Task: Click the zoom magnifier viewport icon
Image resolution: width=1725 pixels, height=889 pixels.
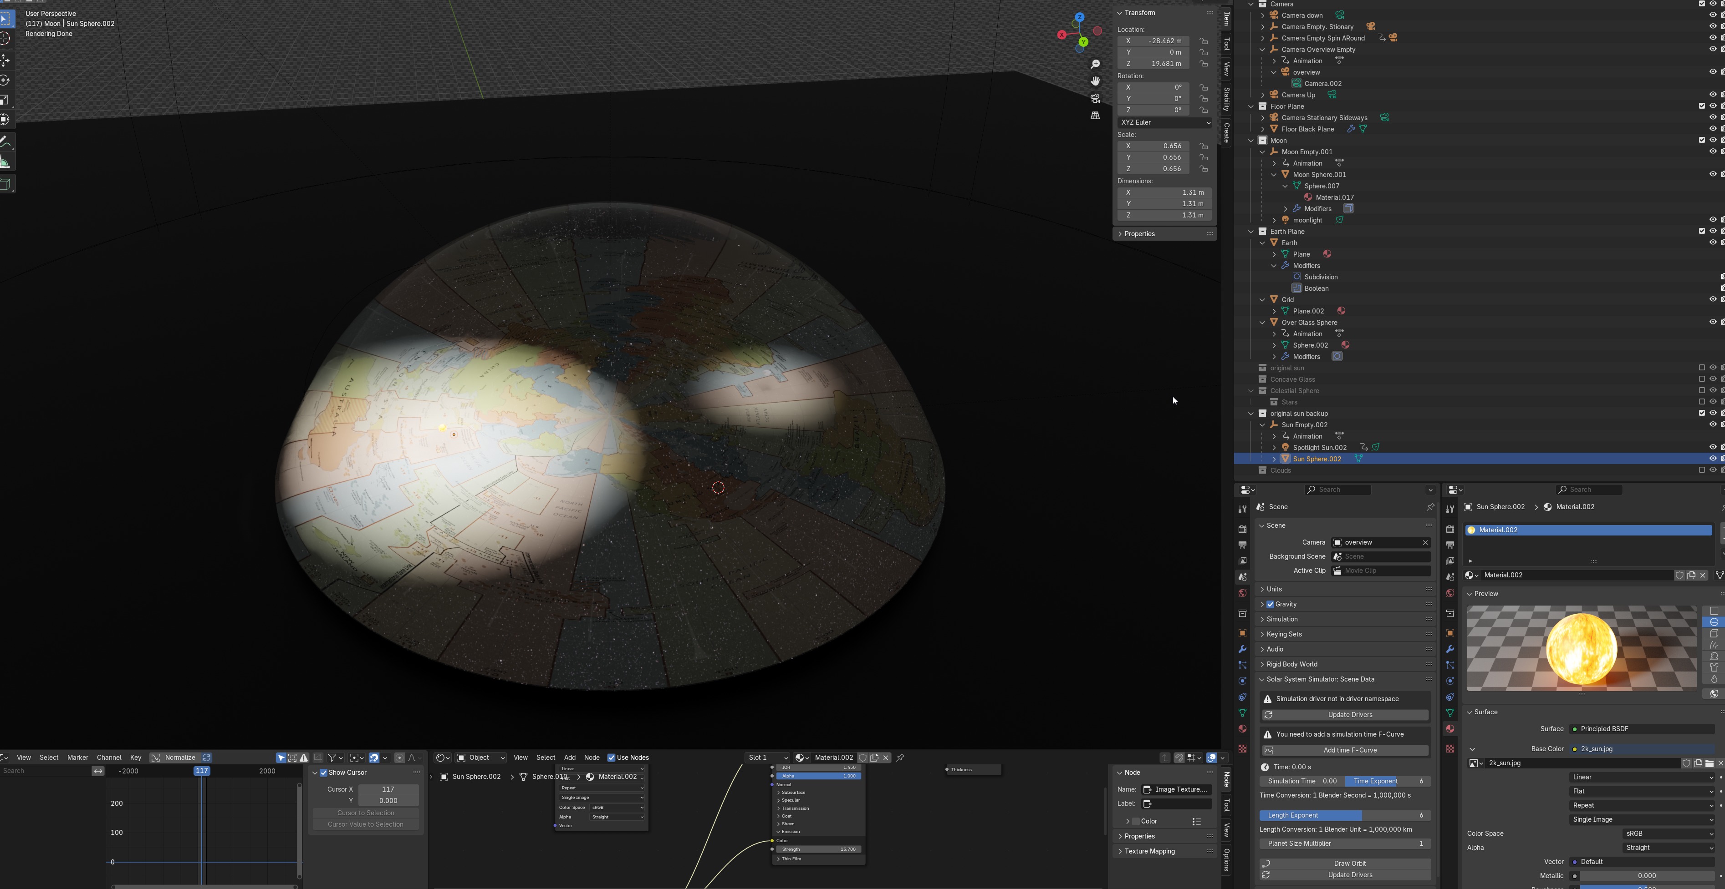Action: [1095, 64]
